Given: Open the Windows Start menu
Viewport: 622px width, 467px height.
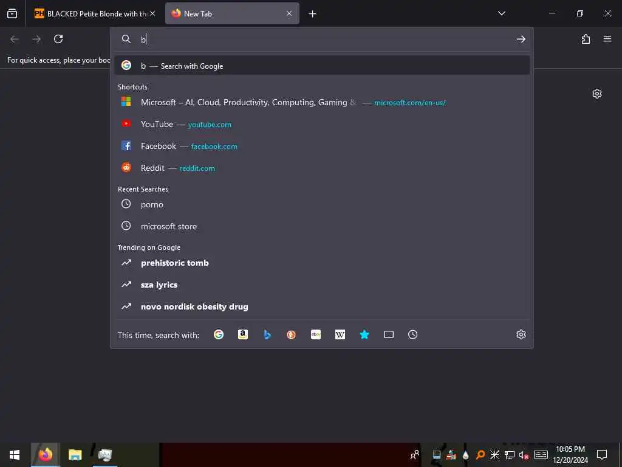Looking at the screenshot, I should [x=15, y=455].
